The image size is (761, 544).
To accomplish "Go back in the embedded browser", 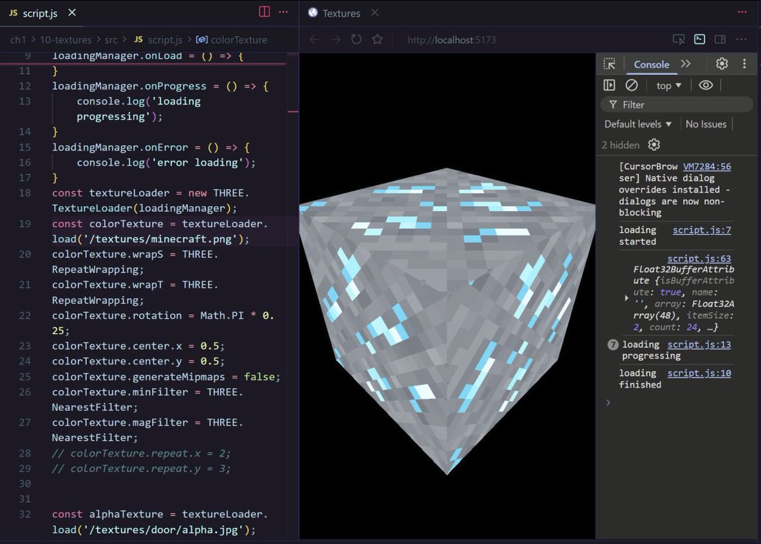I will [x=315, y=39].
